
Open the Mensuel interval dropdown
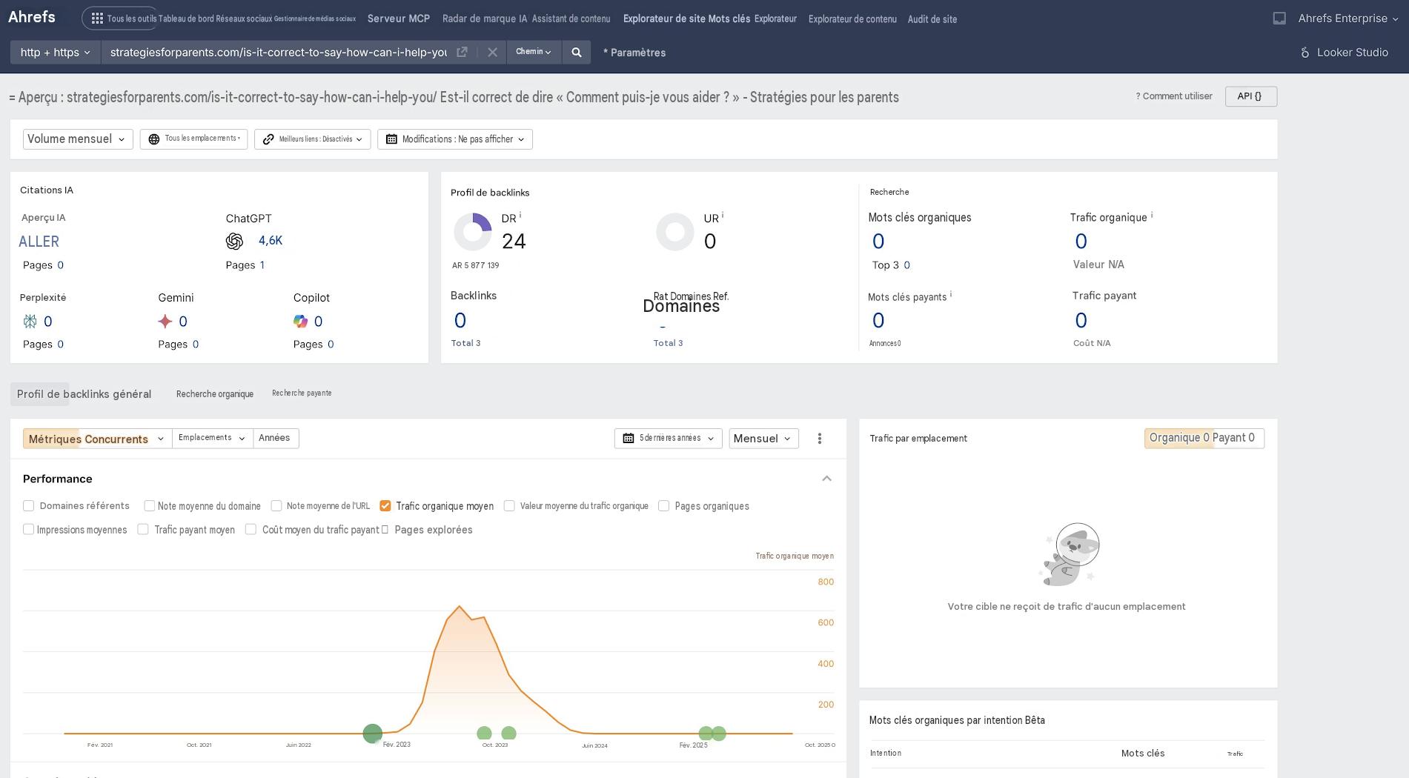[763, 439]
